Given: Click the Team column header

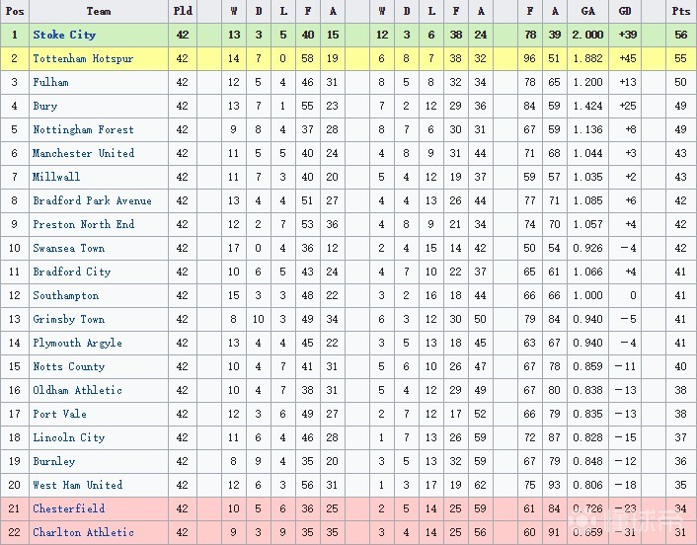Looking at the screenshot, I should 99,11.
